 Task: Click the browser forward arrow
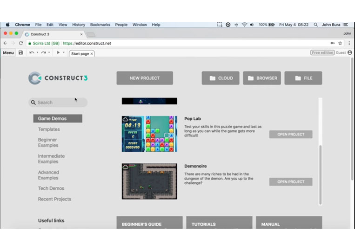pyautogui.click(x=13, y=43)
